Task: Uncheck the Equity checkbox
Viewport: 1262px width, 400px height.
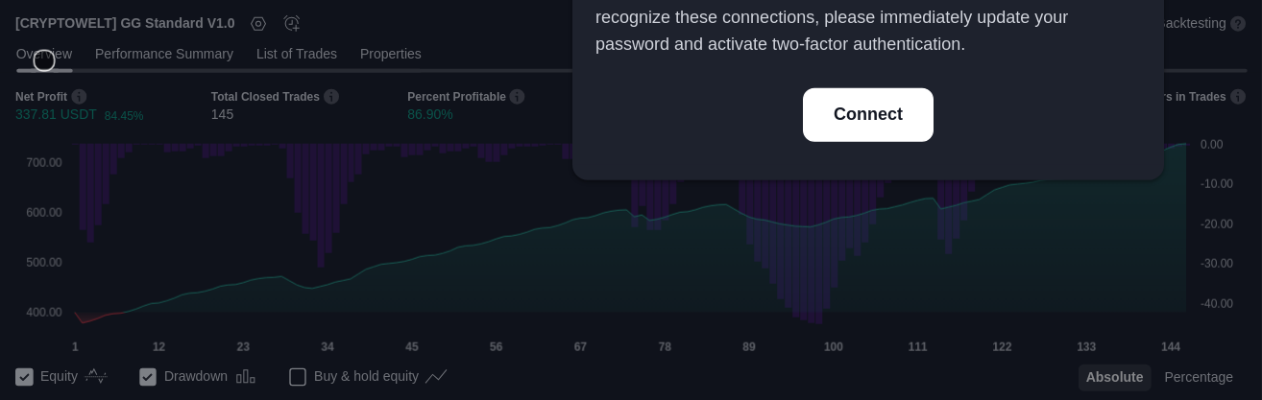Action: pyautogui.click(x=25, y=377)
